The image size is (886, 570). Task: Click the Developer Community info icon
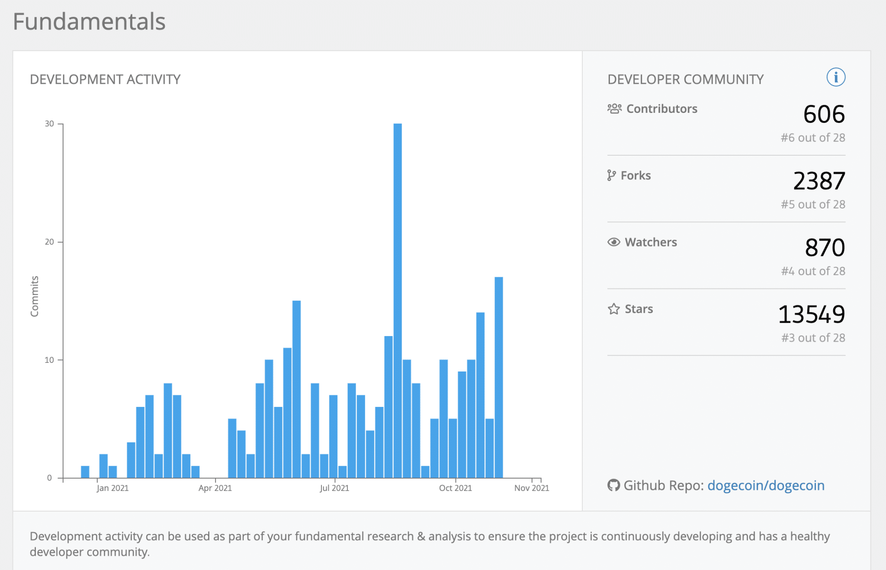click(x=836, y=77)
